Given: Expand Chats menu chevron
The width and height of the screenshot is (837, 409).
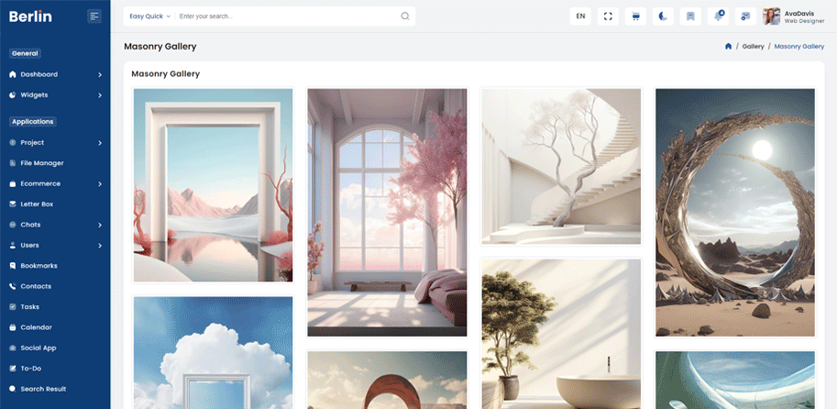Looking at the screenshot, I should [x=100, y=226].
